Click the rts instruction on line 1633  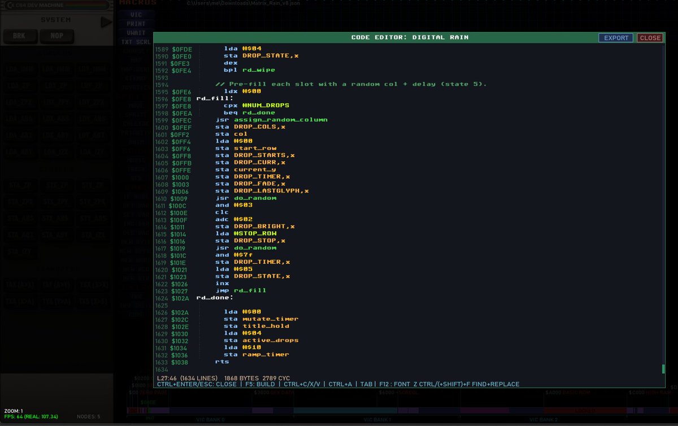click(222, 362)
